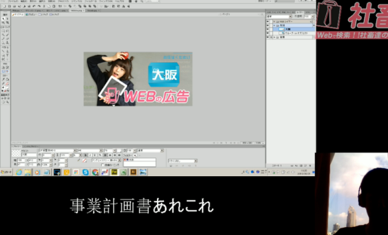Expand the 背景 layer folder
This screenshot has height=235, width=388.
pos(273,36)
